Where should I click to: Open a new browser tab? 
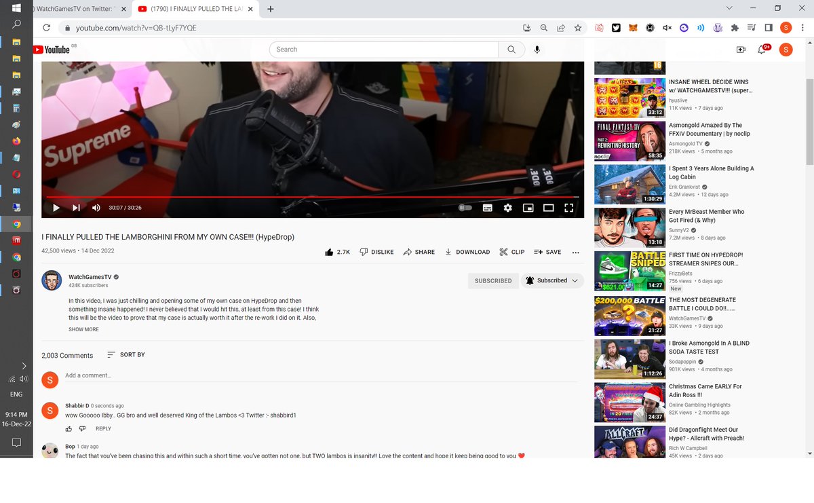tap(271, 10)
